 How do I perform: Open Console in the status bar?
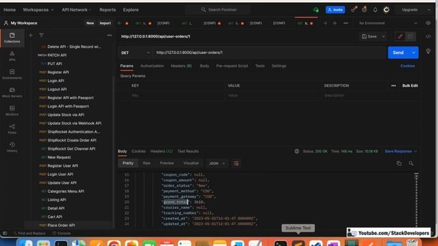[62, 233]
